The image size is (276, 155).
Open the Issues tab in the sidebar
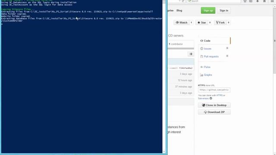[x=214, y=49]
